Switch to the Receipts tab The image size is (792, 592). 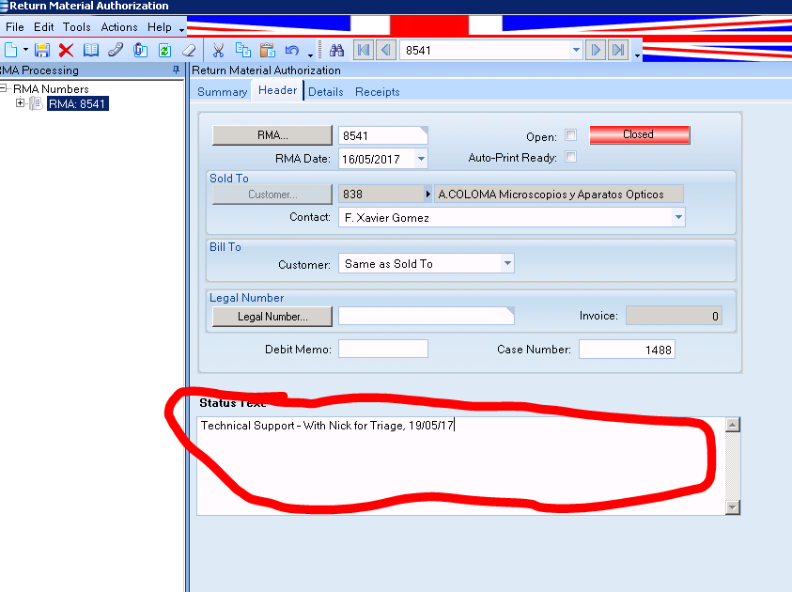tap(378, 92)
